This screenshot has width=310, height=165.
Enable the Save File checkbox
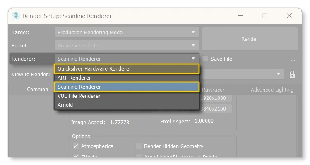[x=205, y=59]
